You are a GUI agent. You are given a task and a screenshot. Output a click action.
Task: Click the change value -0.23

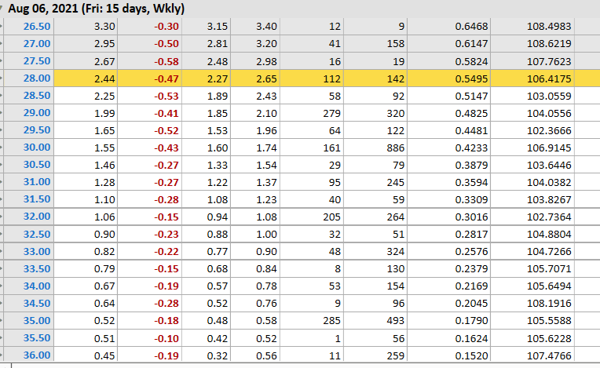166,235
